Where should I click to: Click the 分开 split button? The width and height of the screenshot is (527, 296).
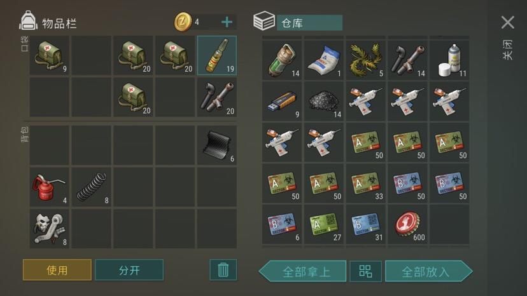coord(129,270)
